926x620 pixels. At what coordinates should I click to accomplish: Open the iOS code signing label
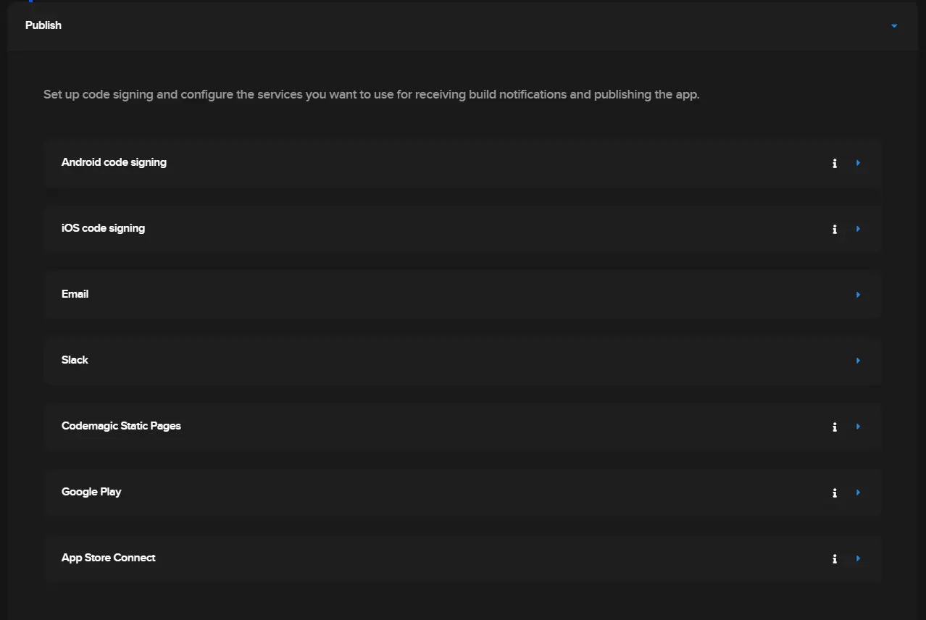[103, 228]
